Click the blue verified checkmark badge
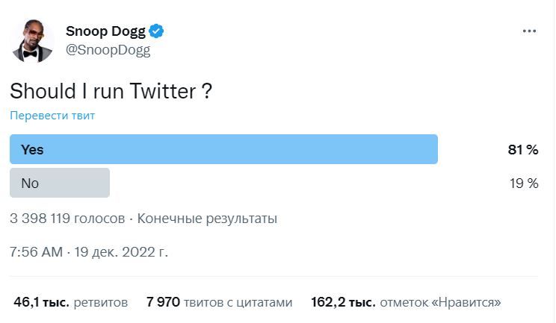This screenshot has width=556, height=323. click(x=156, y=31)
